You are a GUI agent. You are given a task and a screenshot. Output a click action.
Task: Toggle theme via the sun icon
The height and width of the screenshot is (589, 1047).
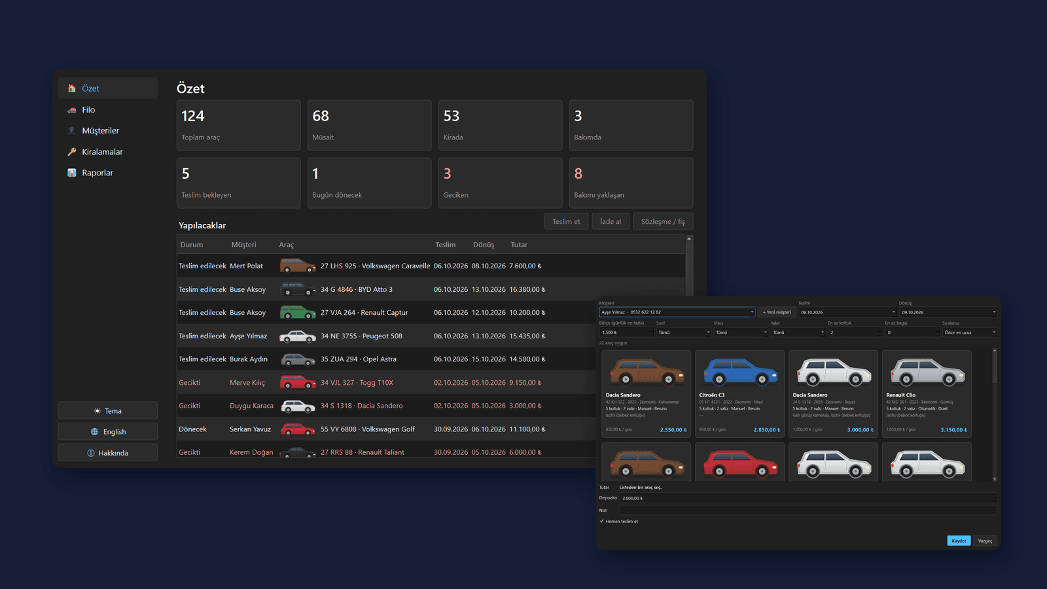98,411
